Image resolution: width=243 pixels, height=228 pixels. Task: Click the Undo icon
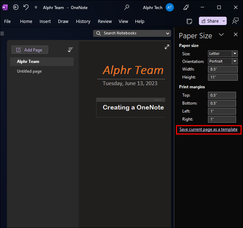point(26,7)
